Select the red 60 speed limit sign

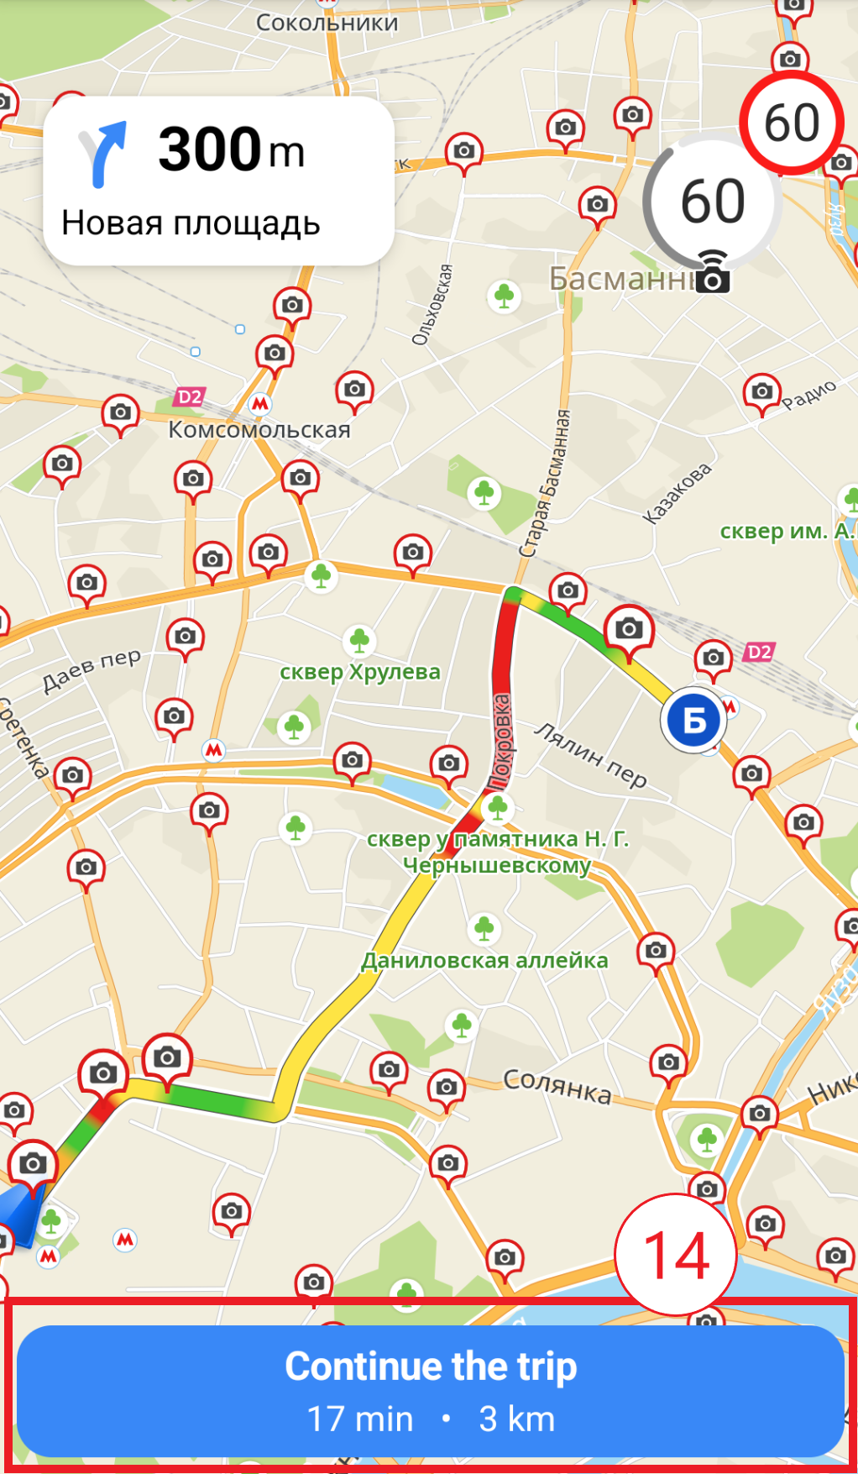pyautogui.click(x=792, y=123)
